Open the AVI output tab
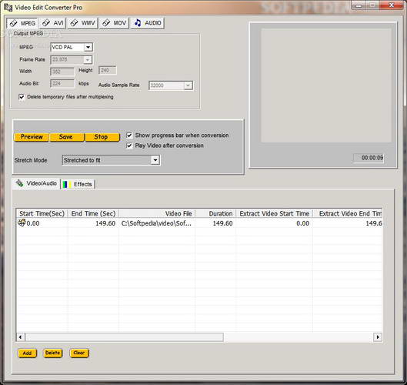The image size is (407, 385). (x=52, y=23)
